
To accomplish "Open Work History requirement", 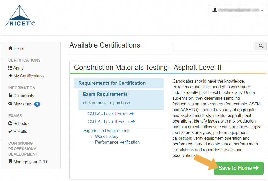I will (107, 137).
